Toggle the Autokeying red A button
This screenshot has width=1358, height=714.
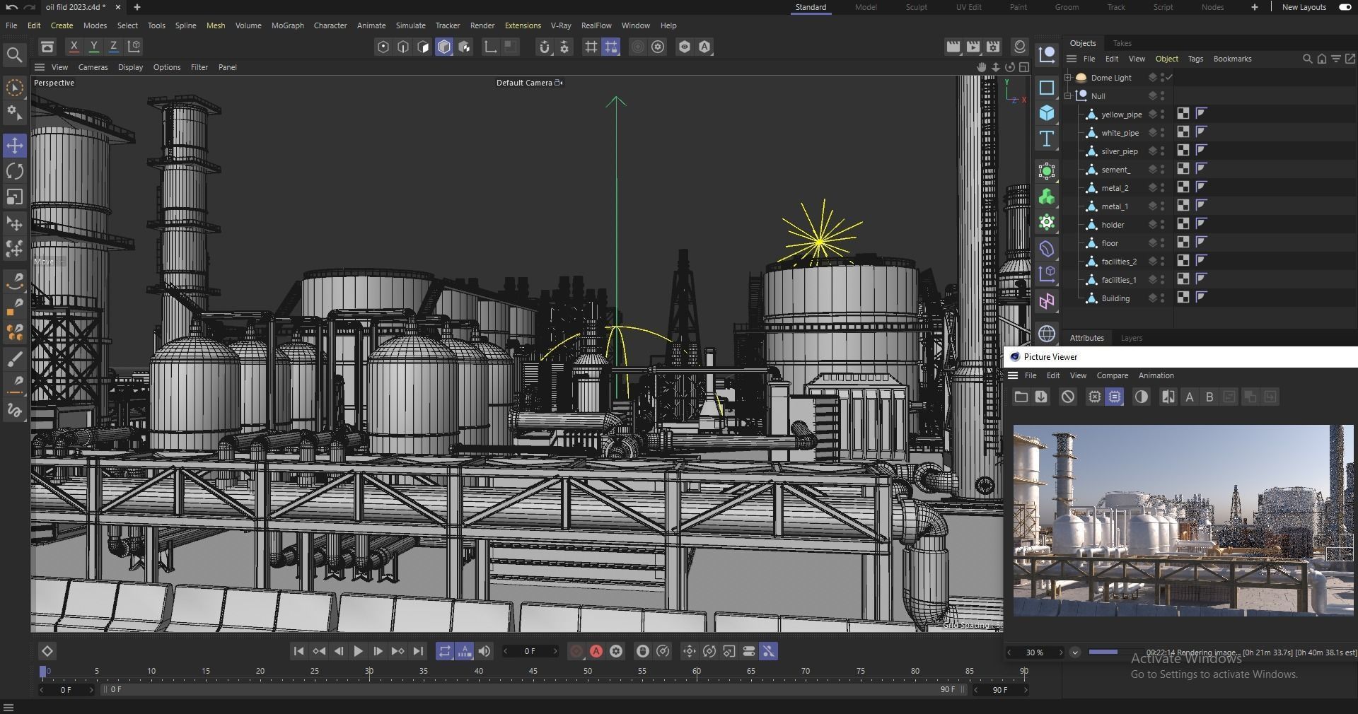(596, 652)
